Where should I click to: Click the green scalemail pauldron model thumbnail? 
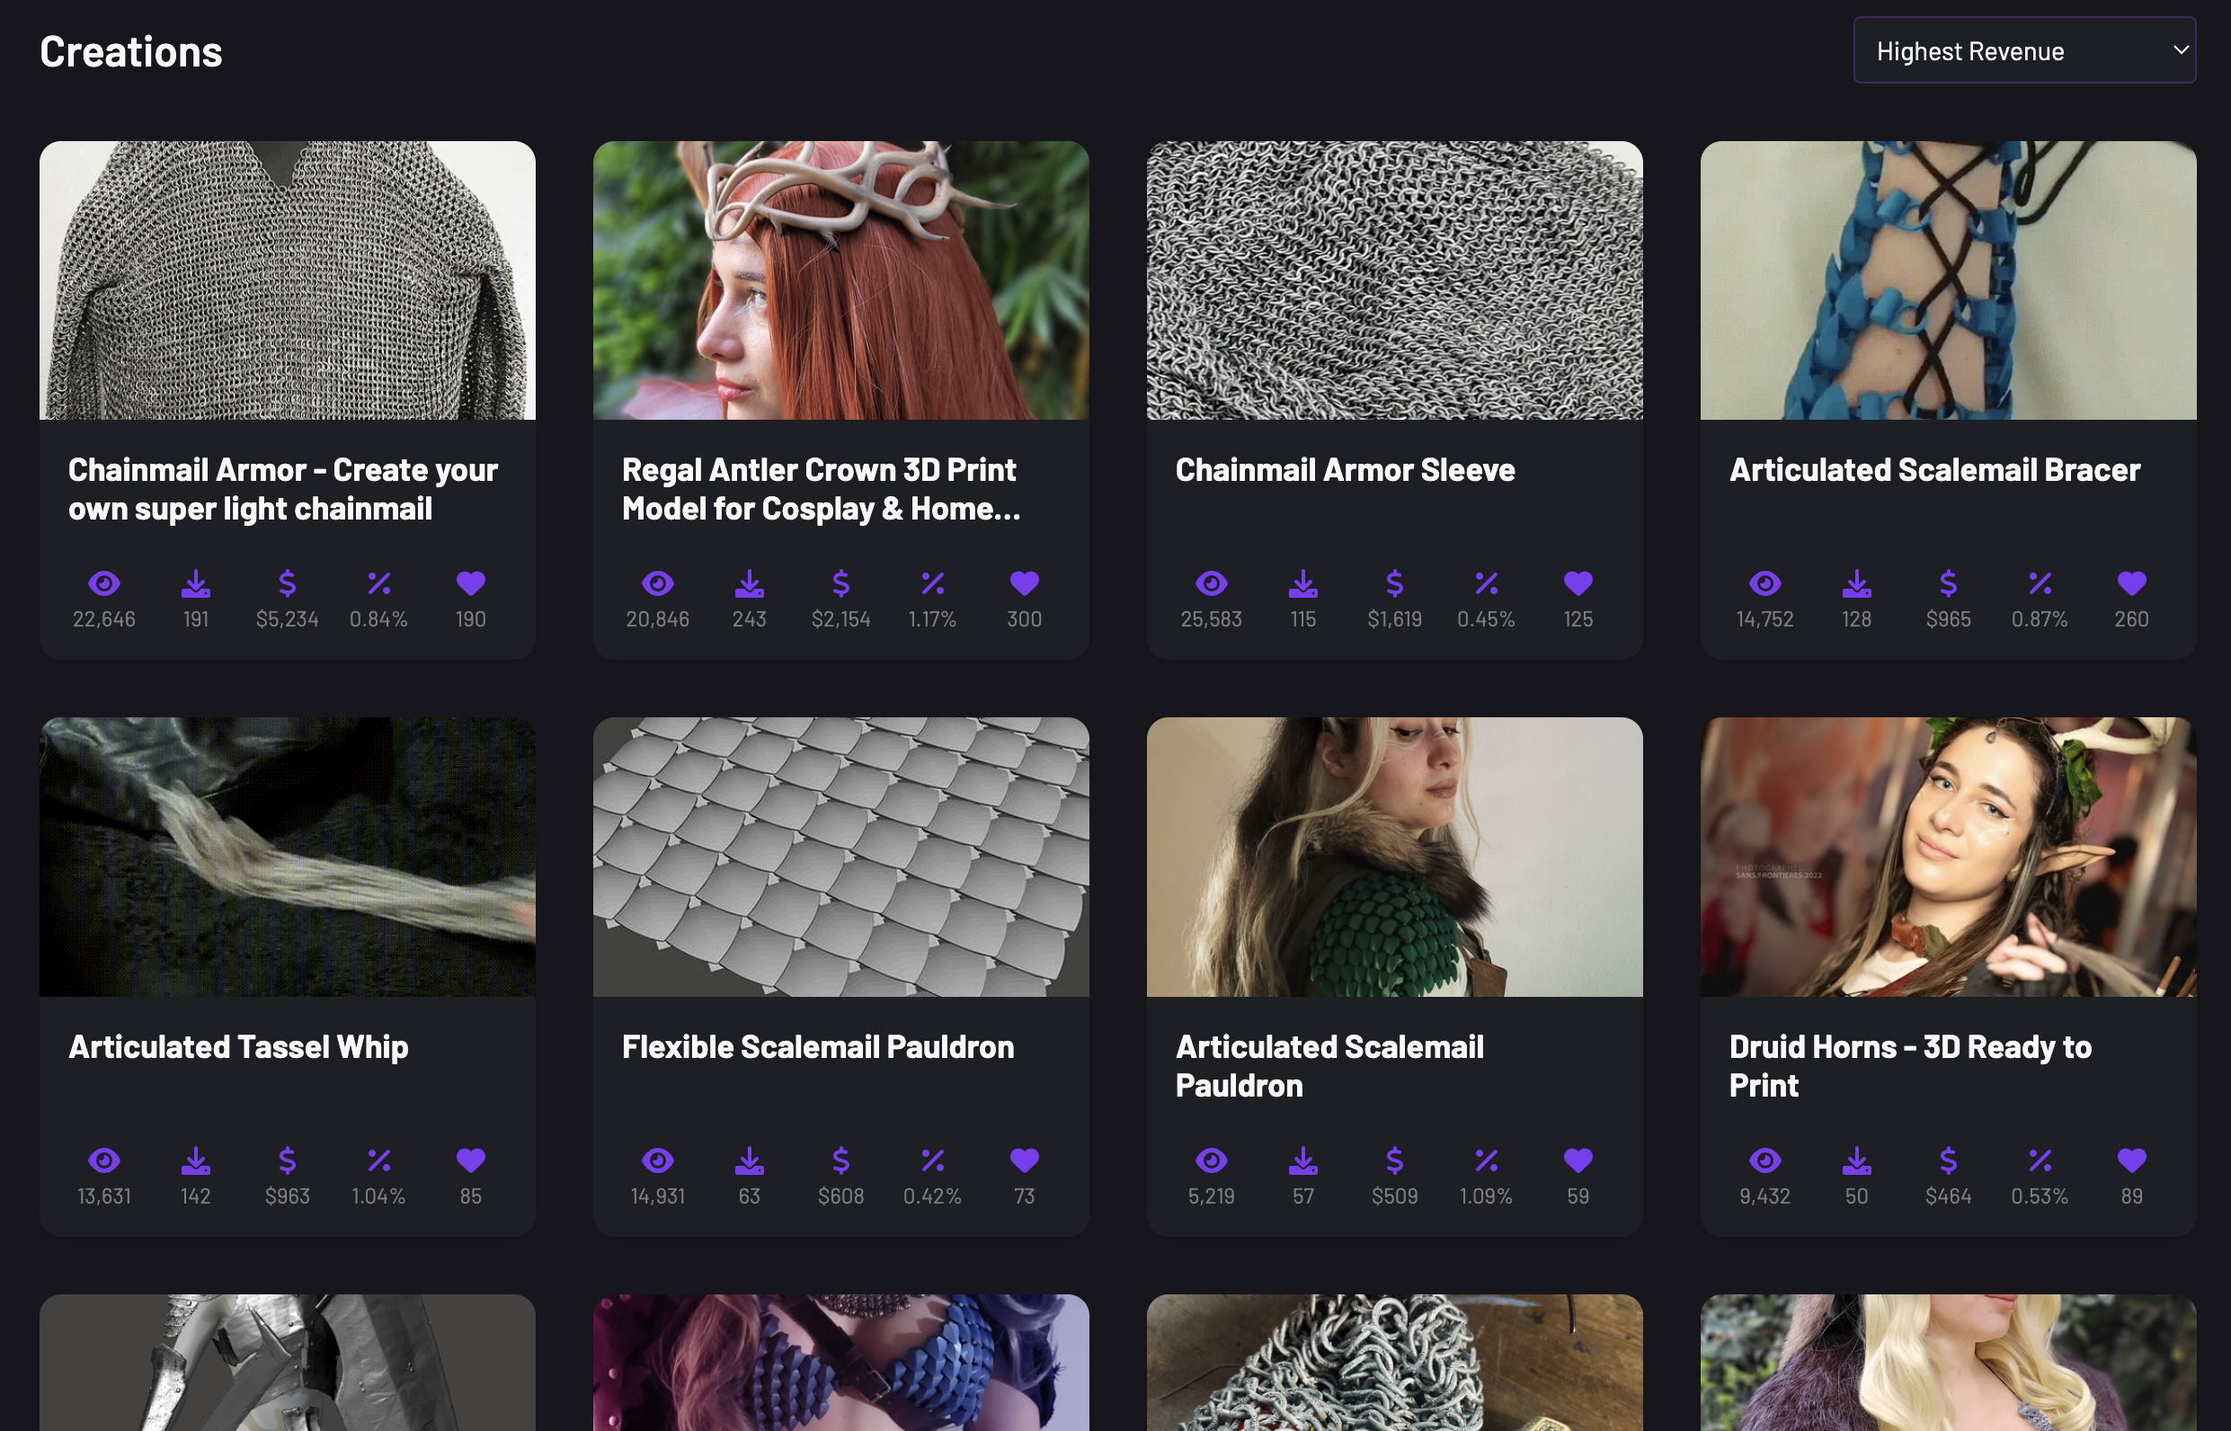tap(1395, 857)
